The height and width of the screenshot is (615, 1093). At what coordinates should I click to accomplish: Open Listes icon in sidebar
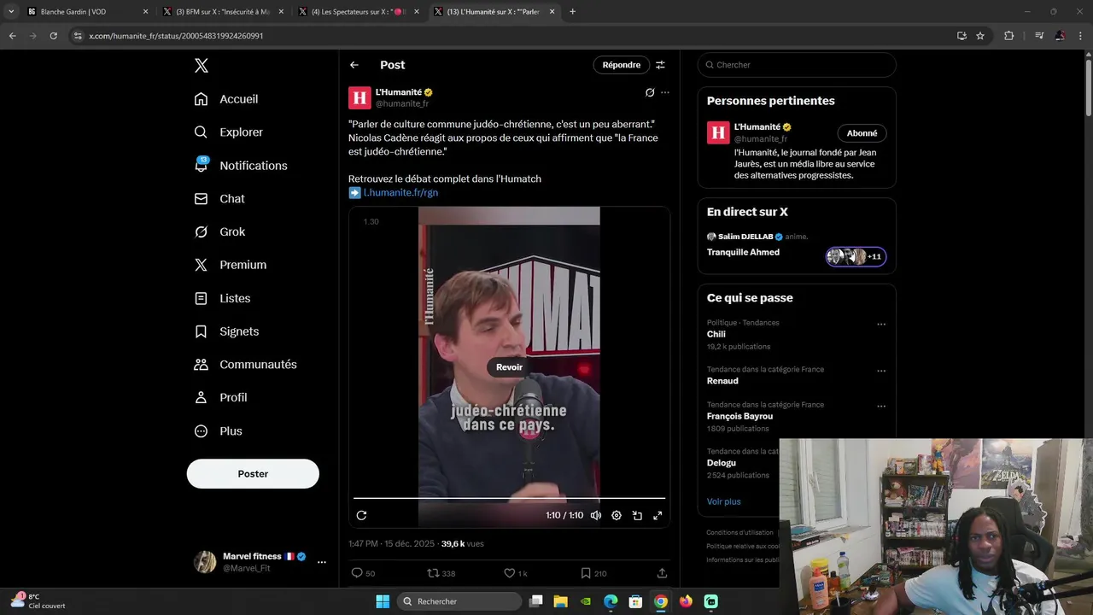(201, 298)
